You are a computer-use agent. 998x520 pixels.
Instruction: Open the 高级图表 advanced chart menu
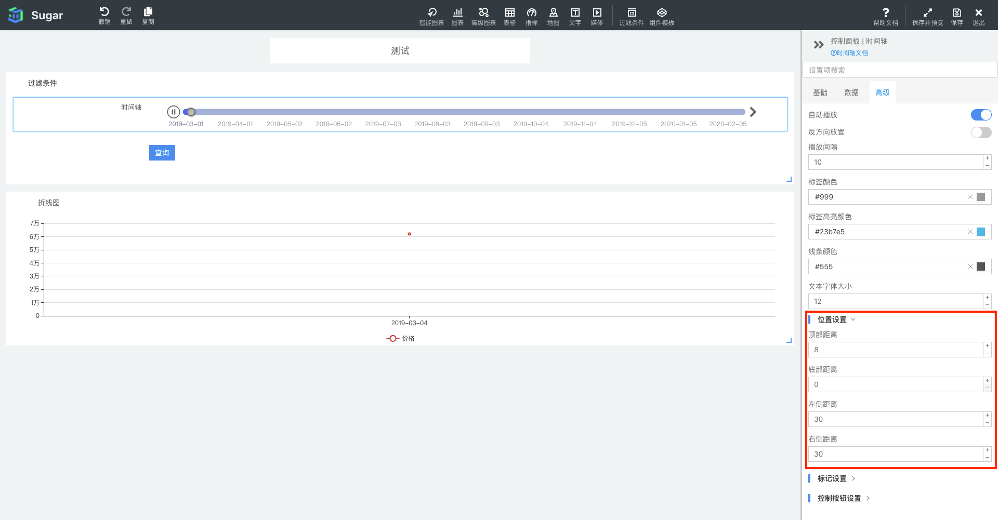483,13
